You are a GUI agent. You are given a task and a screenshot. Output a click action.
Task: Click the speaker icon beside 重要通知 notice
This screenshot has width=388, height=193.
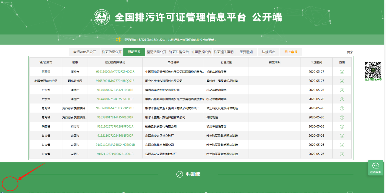coord(119,40)
